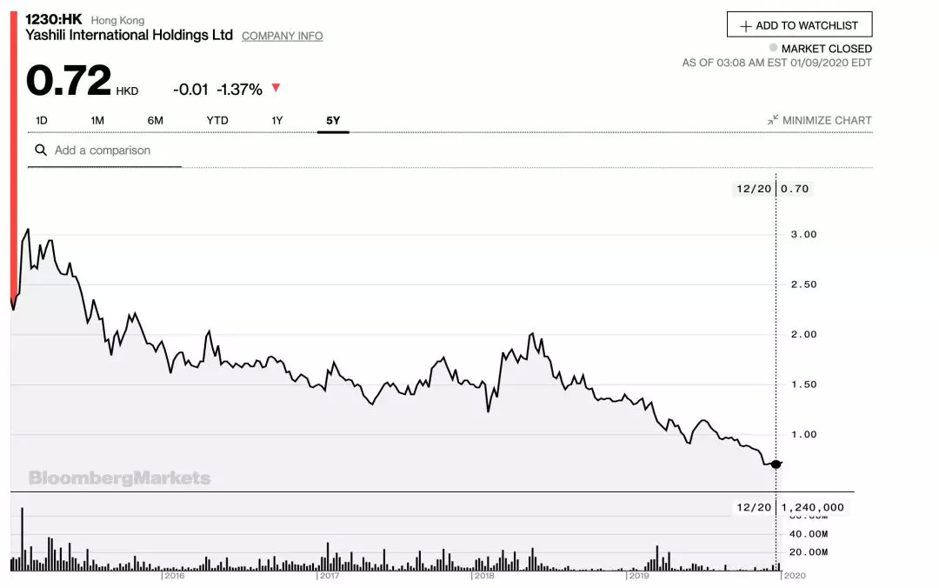Click the plus icon on Add to Watchlist
This screenshot has height=588, width=939.
pyautogui.click(x=745, y=26)
